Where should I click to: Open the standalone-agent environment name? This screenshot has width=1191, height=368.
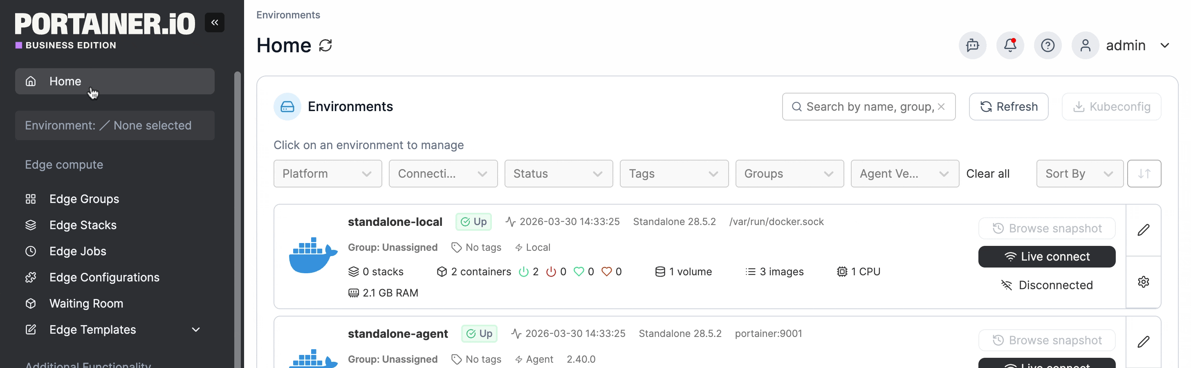pos(398,333)
